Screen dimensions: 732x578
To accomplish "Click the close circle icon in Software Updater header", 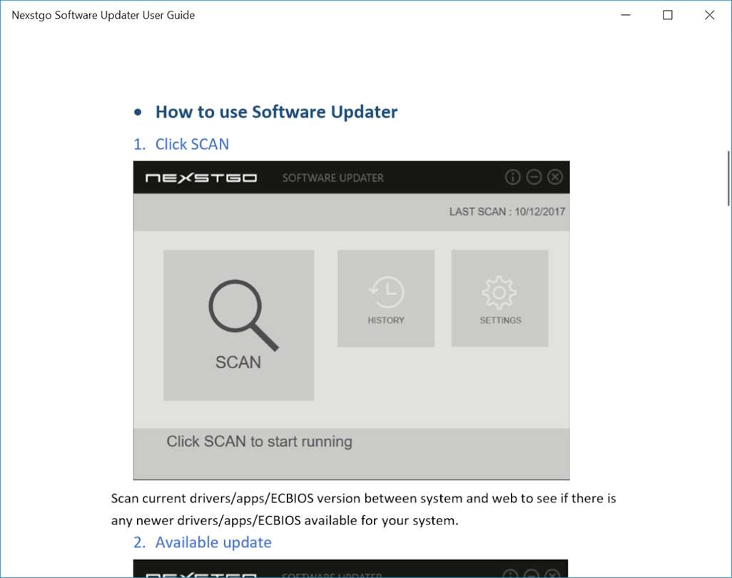I will pos(555,178).
